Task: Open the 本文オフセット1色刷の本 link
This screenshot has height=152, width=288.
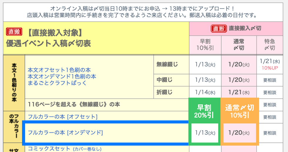Action: (x=59, y=70)
